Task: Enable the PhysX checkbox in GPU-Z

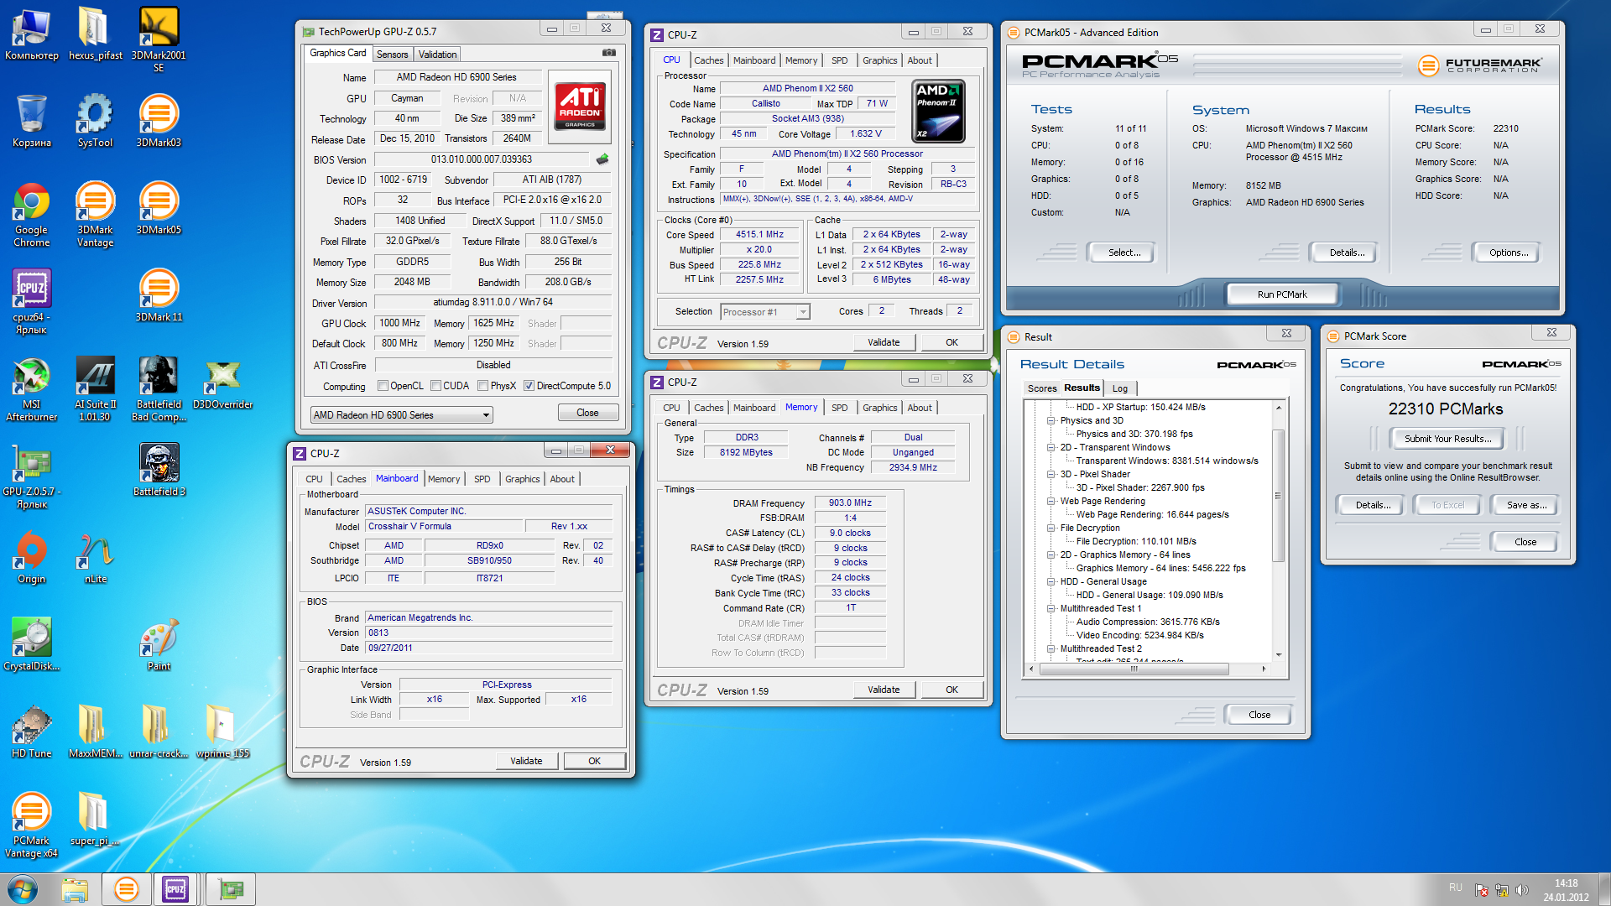Action: point(482,386)
